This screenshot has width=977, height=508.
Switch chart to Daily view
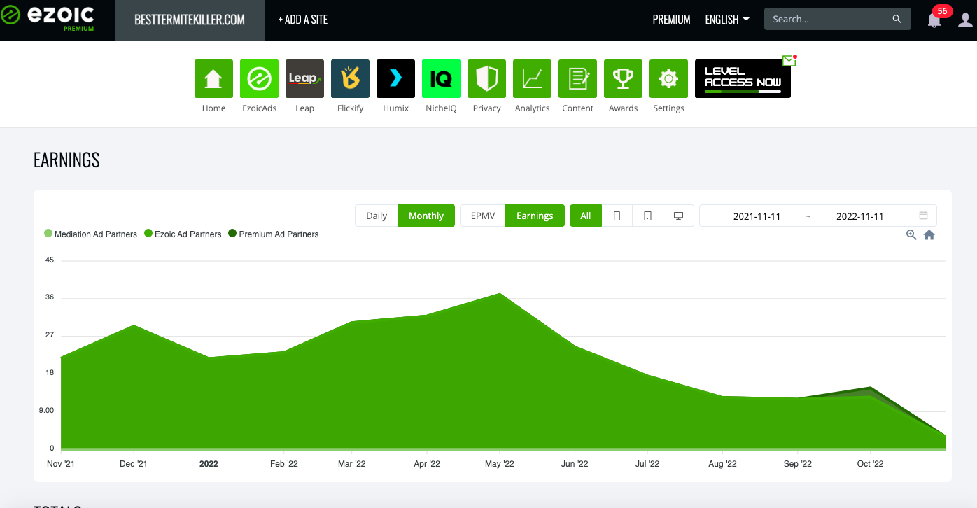pos(377,216)
